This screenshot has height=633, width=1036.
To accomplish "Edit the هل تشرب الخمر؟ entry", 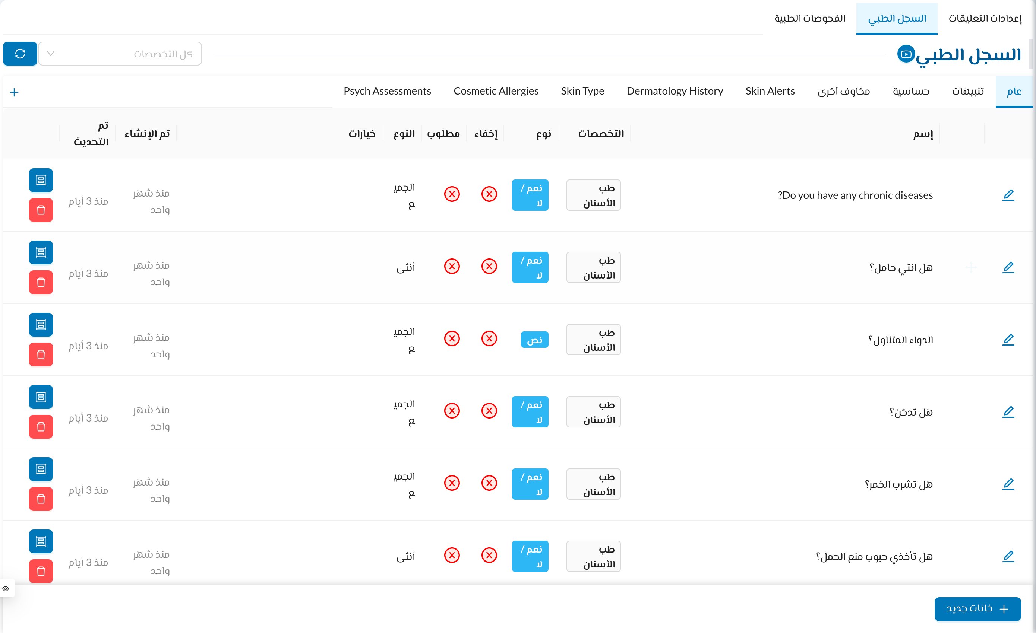I will 1008,484.
